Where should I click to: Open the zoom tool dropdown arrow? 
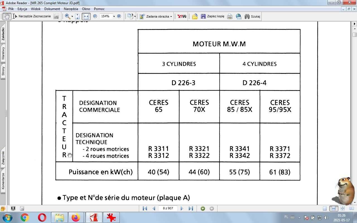point(72,16)
